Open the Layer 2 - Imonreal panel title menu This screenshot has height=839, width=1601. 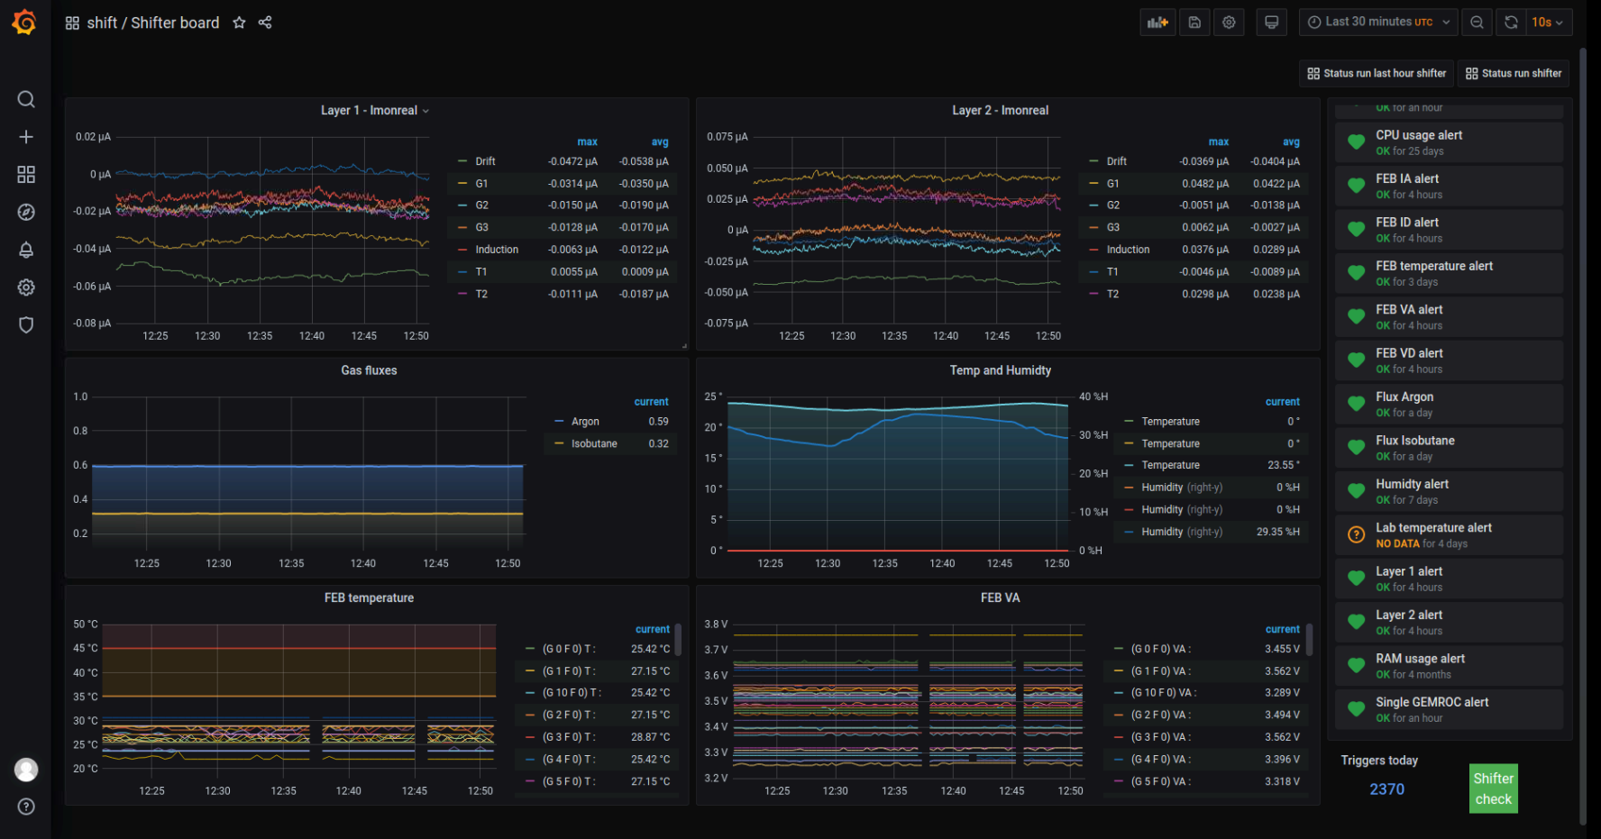[x=1000, y=110]
